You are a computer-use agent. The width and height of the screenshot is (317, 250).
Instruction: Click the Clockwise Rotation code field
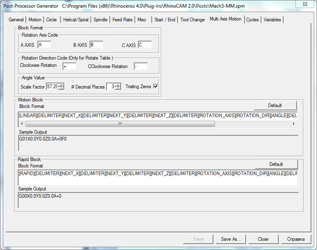(x=69, y=66)
